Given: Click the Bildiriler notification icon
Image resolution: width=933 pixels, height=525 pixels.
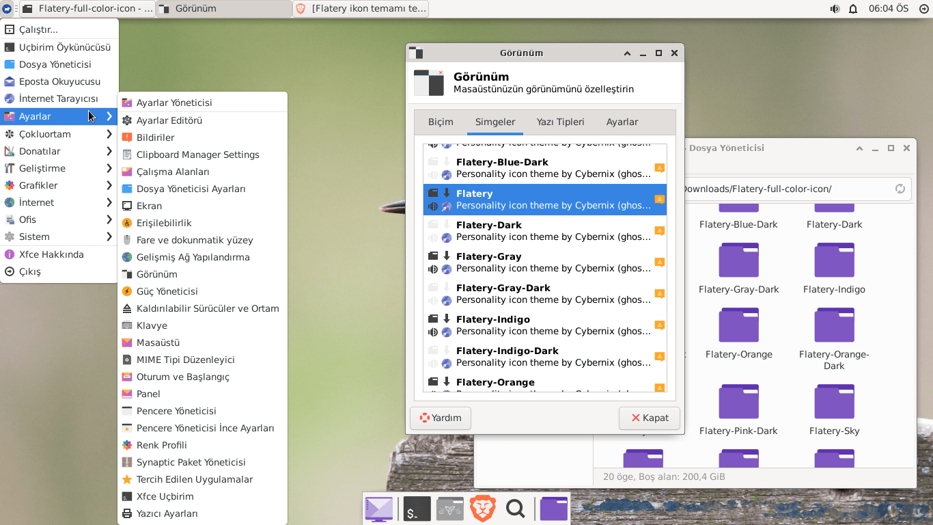Looking at the screenshot, I should 127,137.
